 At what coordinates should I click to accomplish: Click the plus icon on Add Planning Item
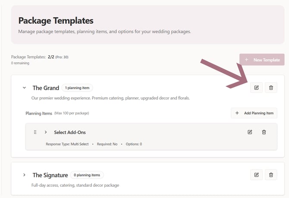237,113
